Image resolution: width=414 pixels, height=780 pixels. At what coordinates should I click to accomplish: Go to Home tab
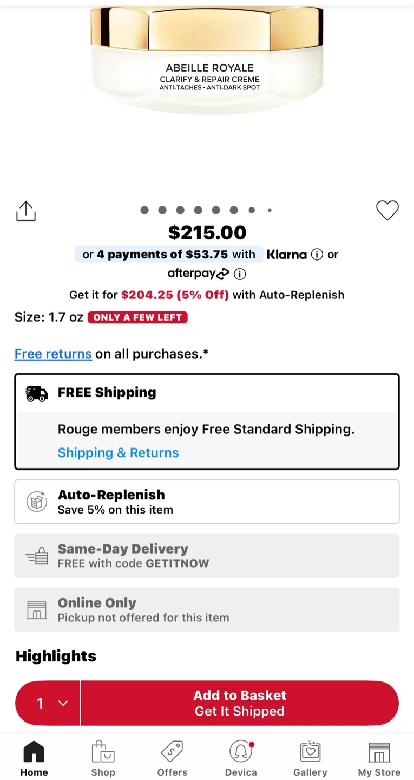34,758
